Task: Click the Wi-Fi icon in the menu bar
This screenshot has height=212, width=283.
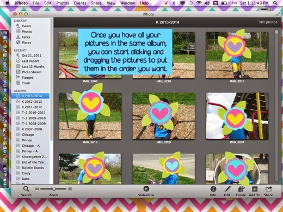Action: (x=199, y=3)
